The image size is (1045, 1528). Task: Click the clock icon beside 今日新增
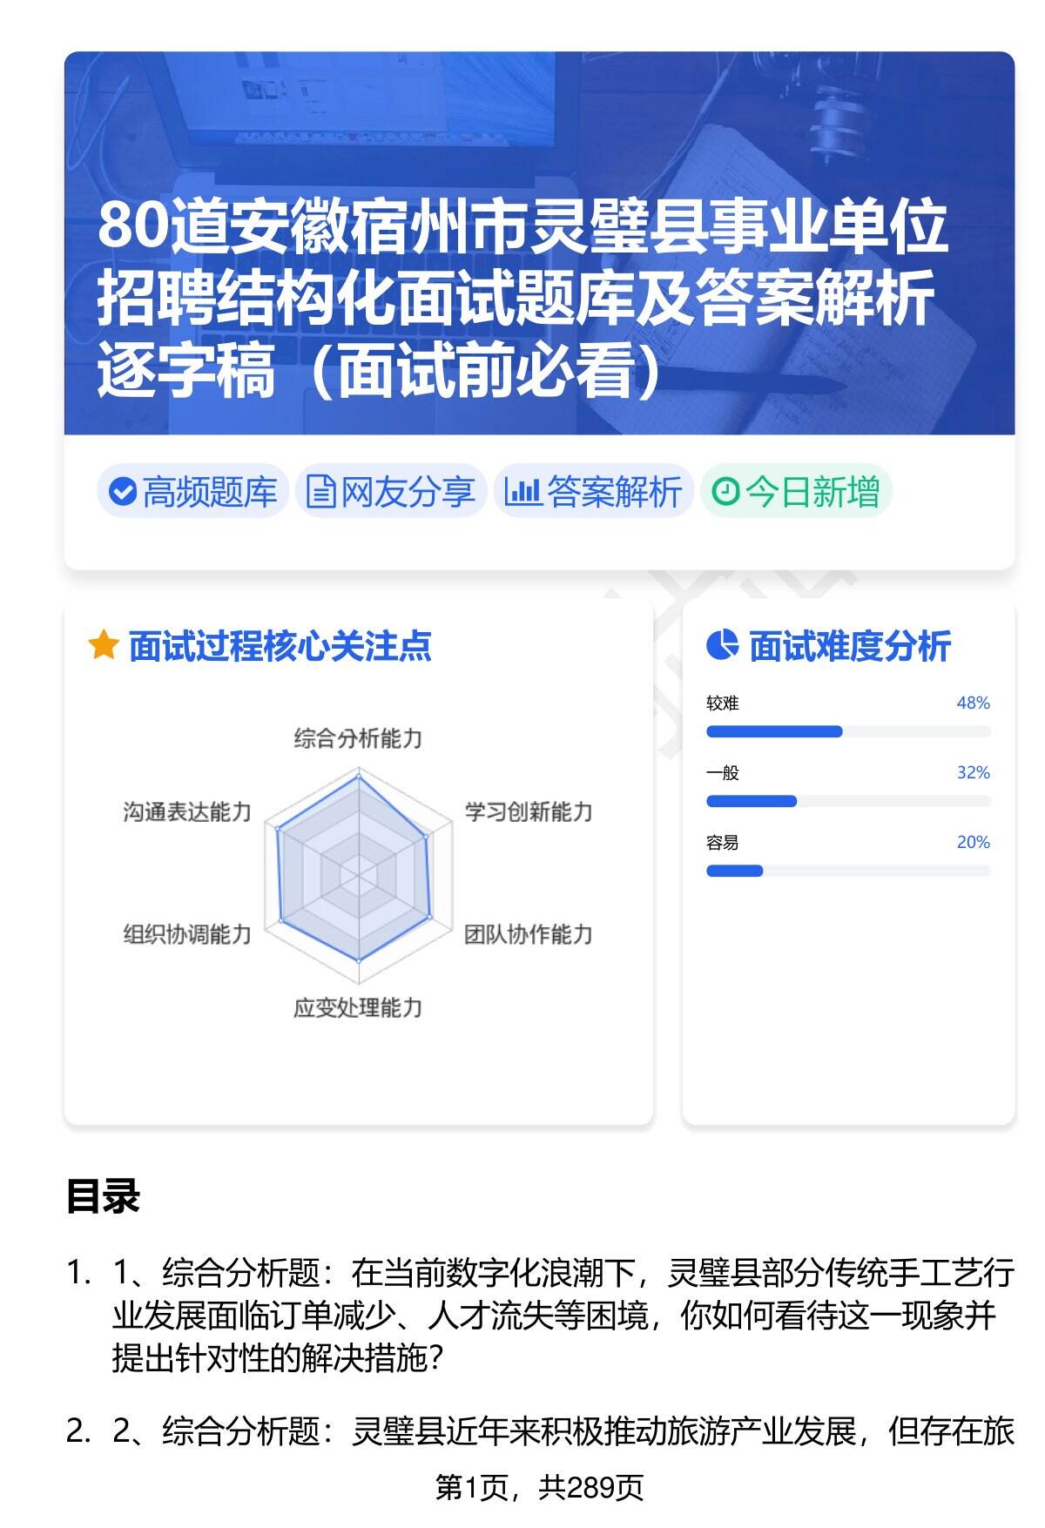(725, 492)
